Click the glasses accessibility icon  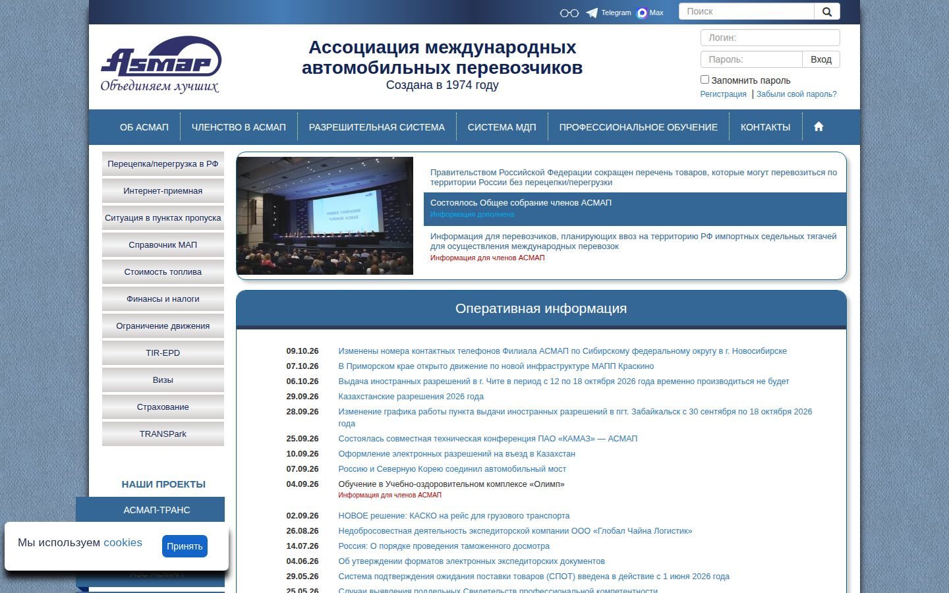click(x=569, y=13)
